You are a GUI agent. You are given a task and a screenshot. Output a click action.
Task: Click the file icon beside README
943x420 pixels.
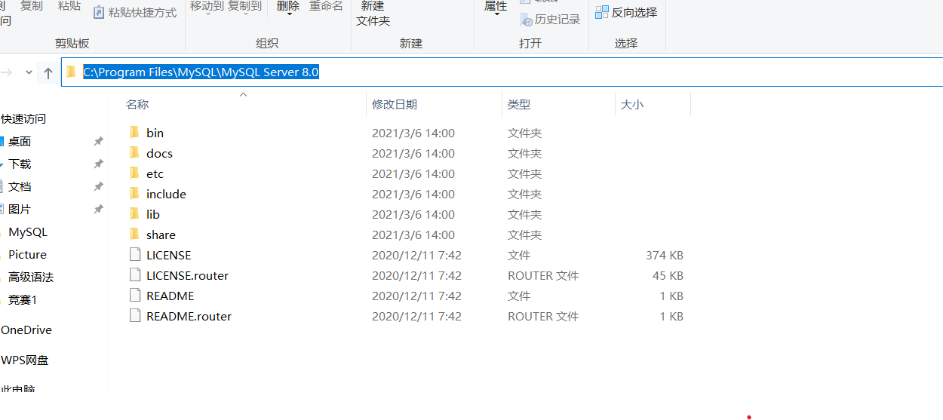(x=135, y=296)
